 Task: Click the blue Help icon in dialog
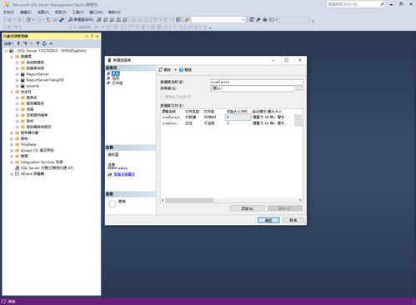[181, 70]
